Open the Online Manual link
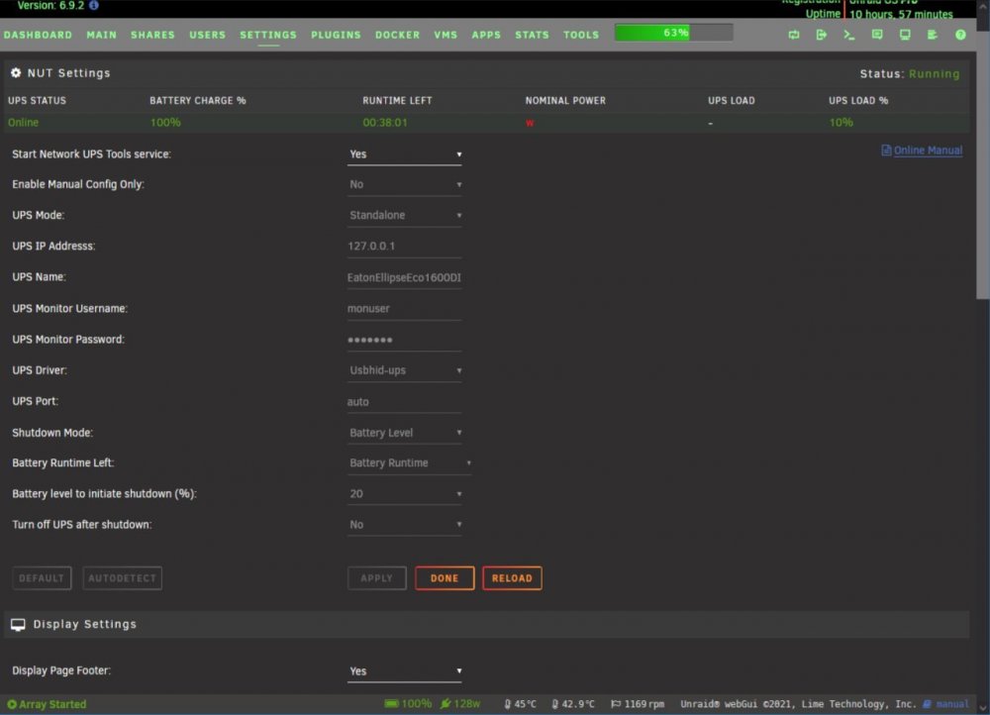990x715 pixels. (x=929, y=151)
